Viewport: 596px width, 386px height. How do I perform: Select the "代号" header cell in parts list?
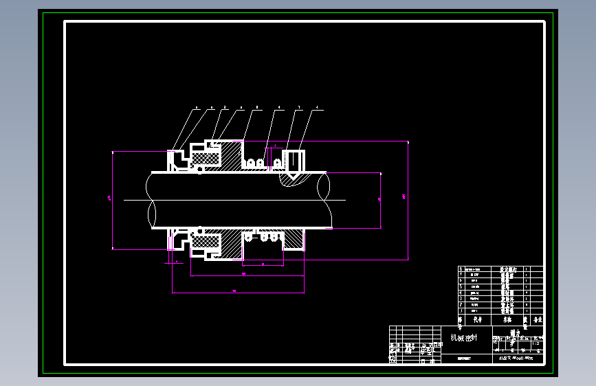[477, 320]
